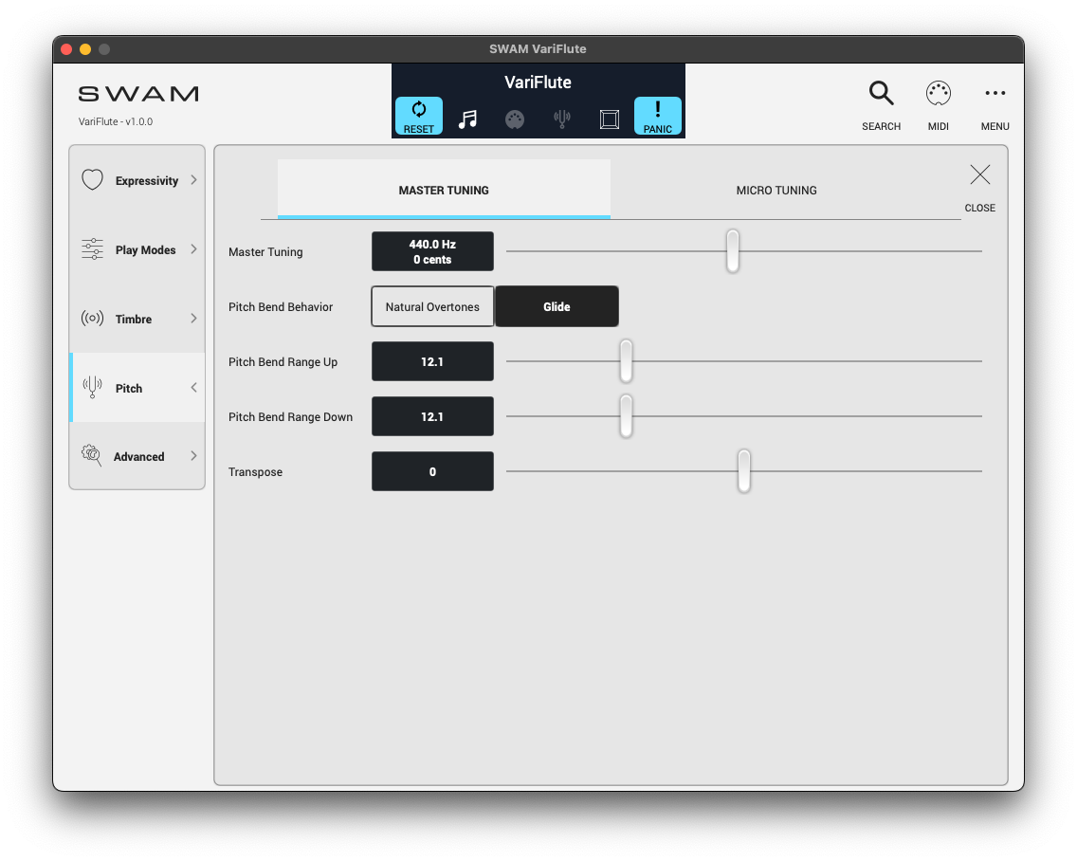Click the music notes icon
Viewport: 1077px width, 861px height.
467,119
